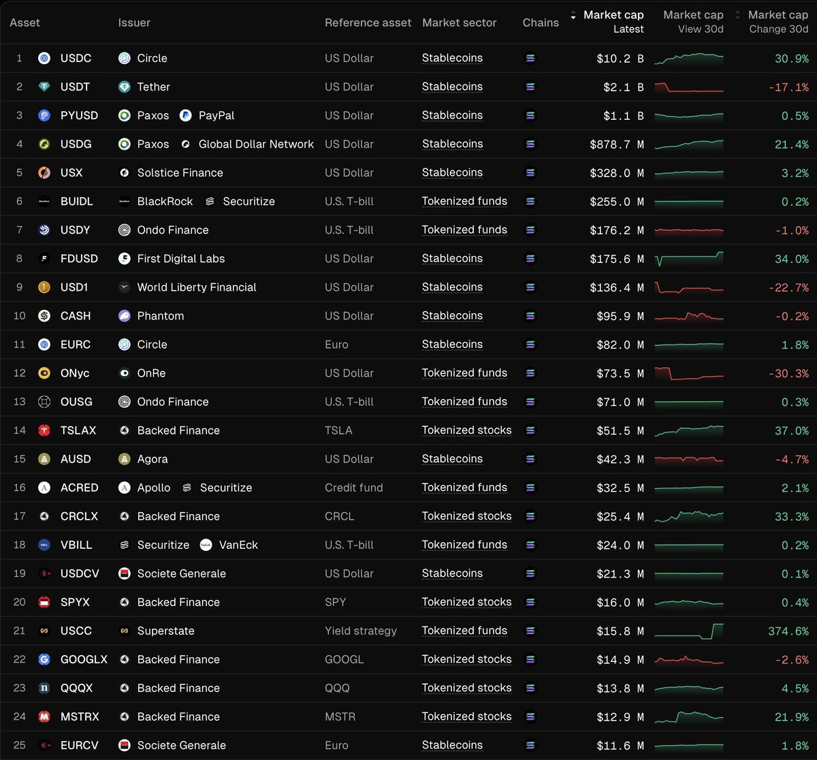
Task: Click the SPYX asset name
Action: [x=75, y=602]
